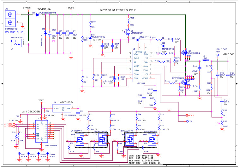Click the Q3A 2N7002DW MOSFET symbol
Viewport: 239px width, 168px height.
[80, 139]
